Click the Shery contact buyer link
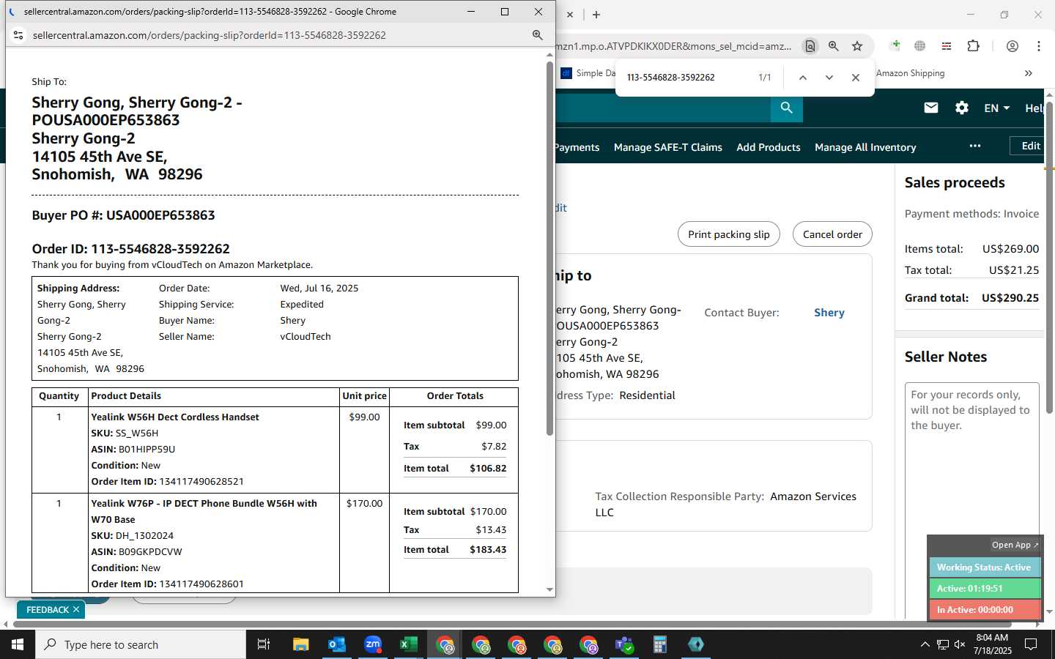Screen dimensions: 1055x659 (829, 313)
